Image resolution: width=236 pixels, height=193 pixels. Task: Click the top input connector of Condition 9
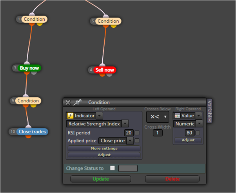[25, 96]
